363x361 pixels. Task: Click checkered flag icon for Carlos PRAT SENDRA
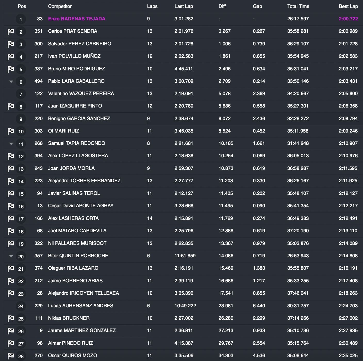(x=11, y=32)
